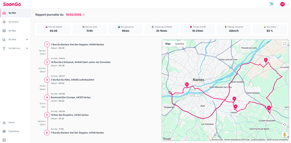Screen dimensions: 291x143
Task: Switch map to Plan view
Action: coord(168,44)
